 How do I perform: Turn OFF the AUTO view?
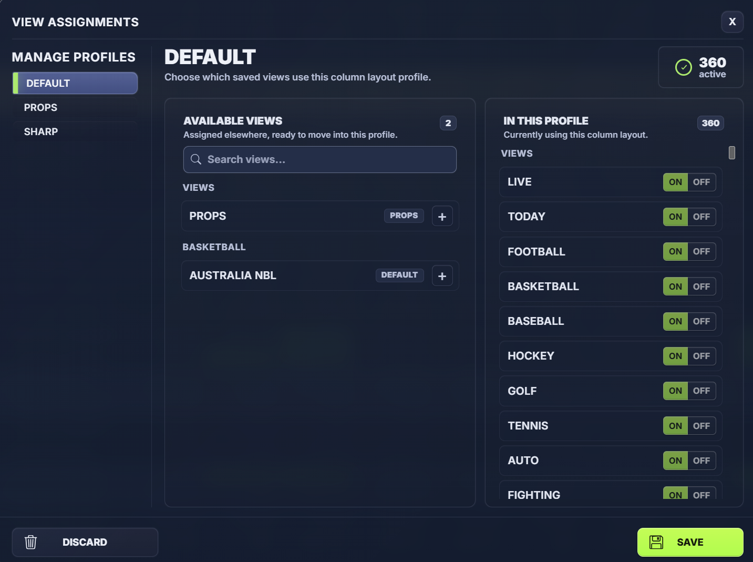click(x=702, y=461)
